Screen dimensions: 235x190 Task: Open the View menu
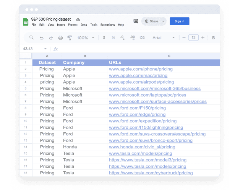pyautogui.click(x=51, y=25)
